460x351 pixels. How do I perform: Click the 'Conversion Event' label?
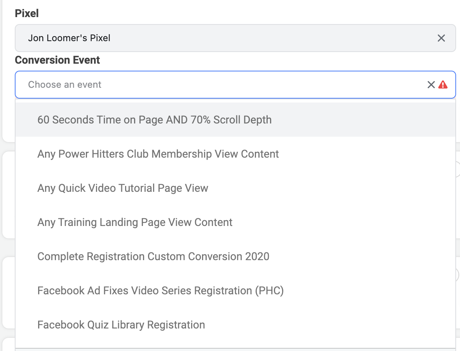tap(57, 60)
